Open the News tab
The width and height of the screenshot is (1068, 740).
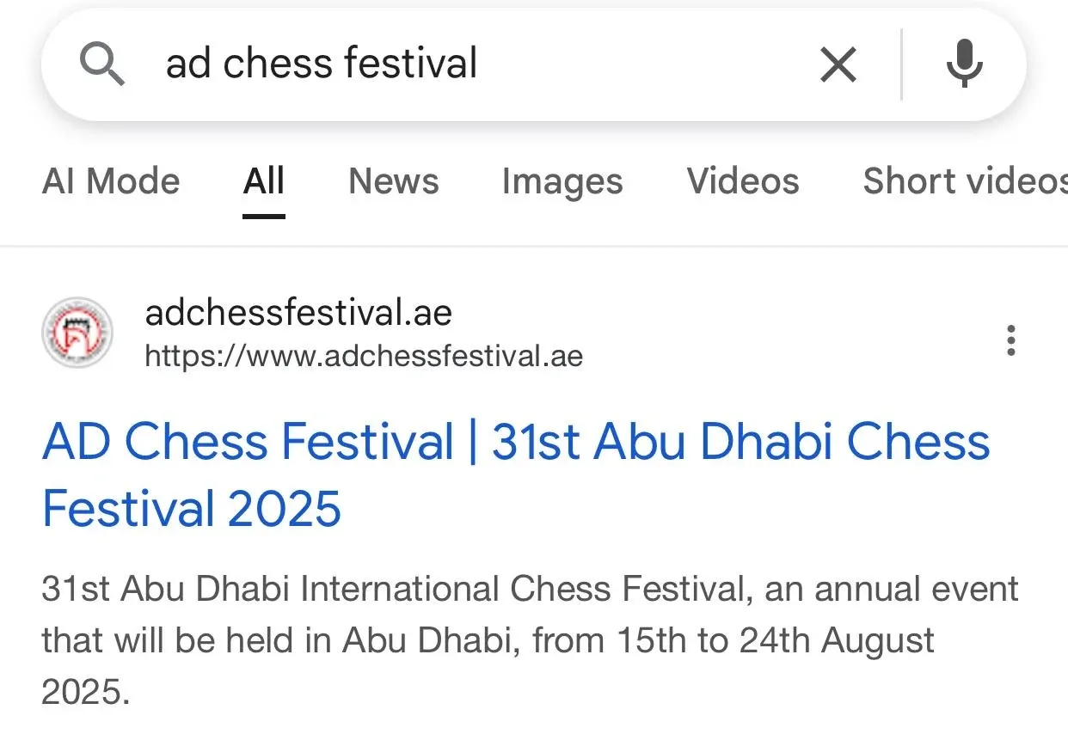(x=394, y=181)
